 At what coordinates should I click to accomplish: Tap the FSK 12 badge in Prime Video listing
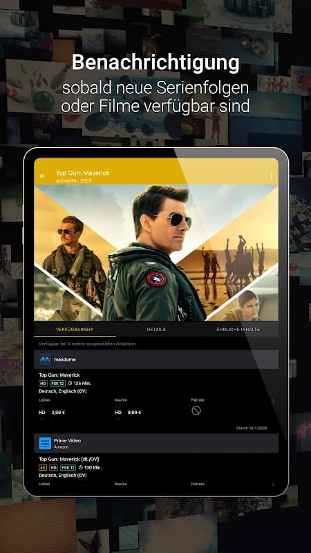(68, 468)
